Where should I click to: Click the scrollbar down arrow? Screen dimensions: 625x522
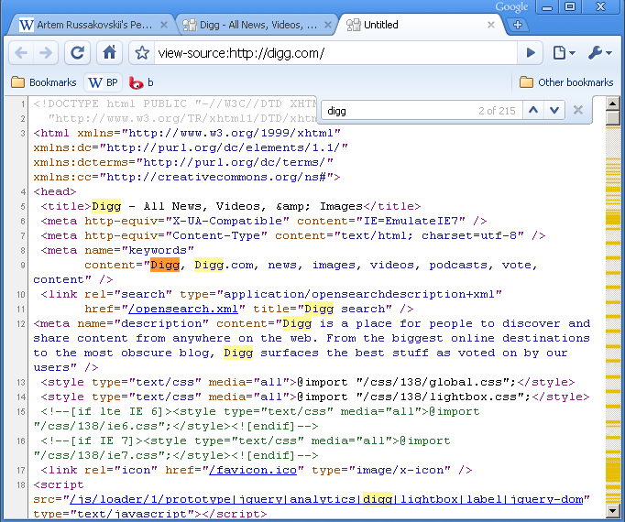(612, 510)
